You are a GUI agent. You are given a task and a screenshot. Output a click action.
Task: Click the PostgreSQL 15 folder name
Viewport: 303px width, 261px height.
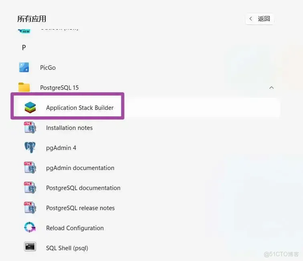point(59,88)
